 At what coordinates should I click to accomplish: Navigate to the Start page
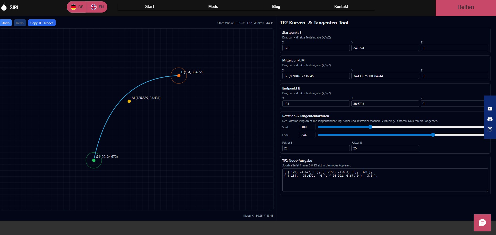point(150,7)
